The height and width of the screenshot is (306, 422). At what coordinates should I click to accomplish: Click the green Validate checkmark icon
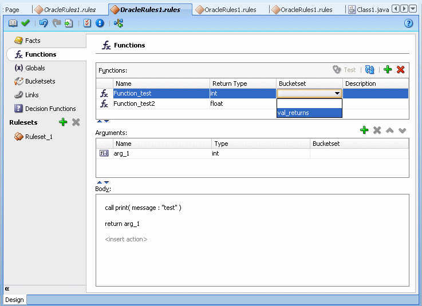click(25, 23)
